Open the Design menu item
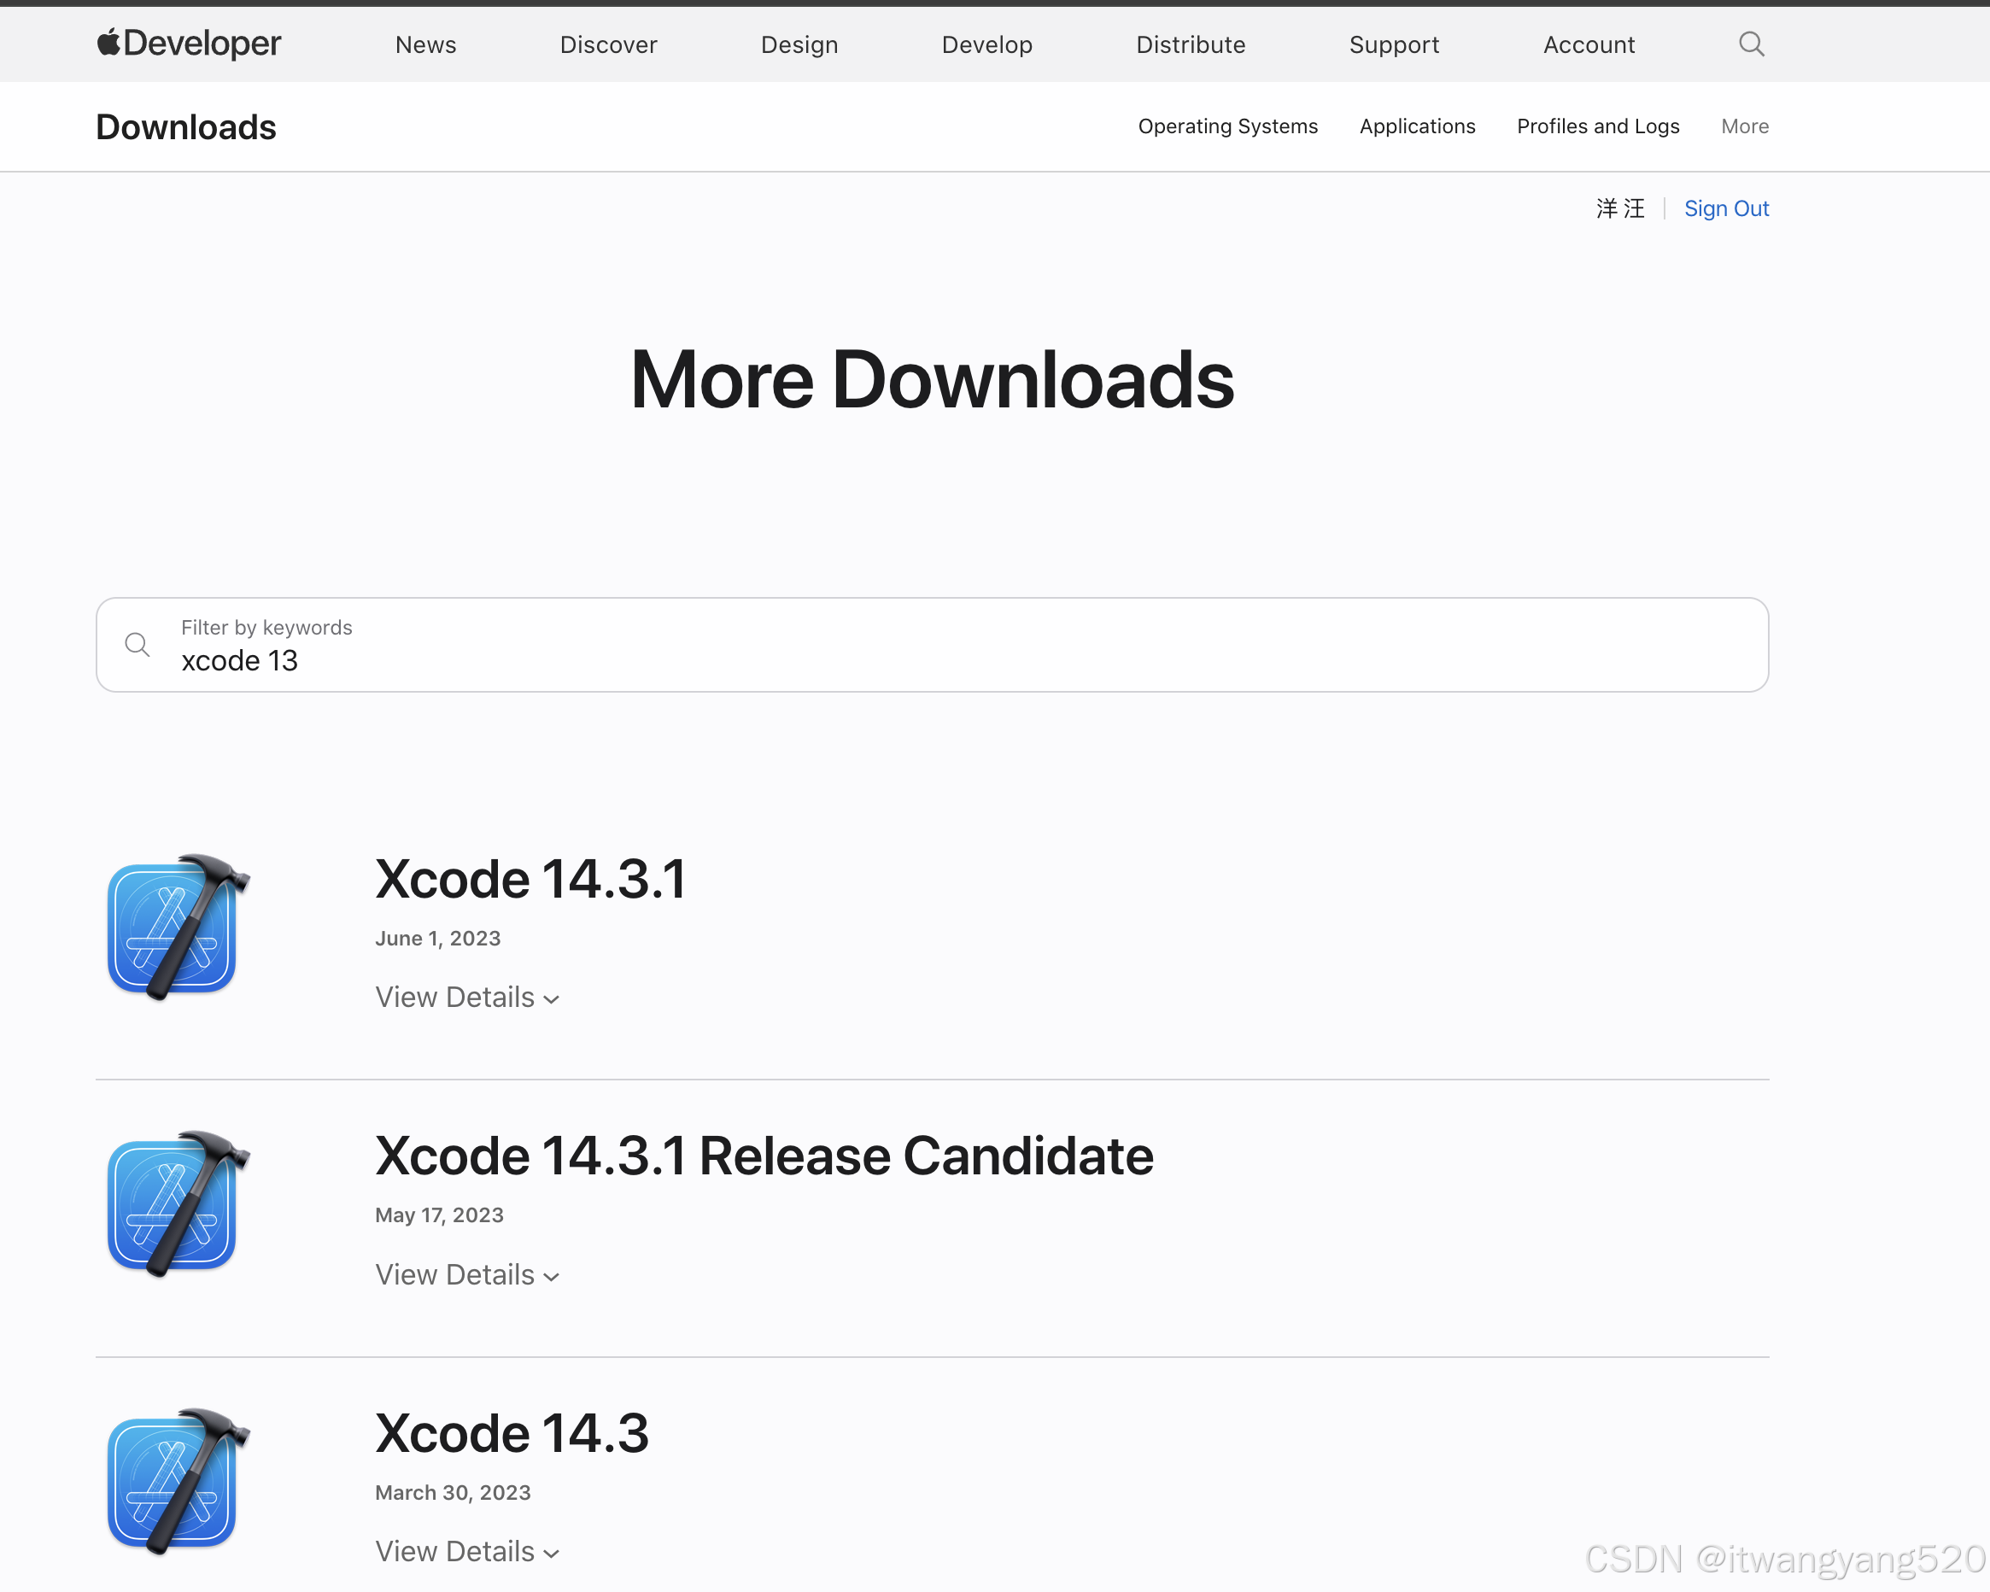1990x1592 pixels. (x=799, y=44)
